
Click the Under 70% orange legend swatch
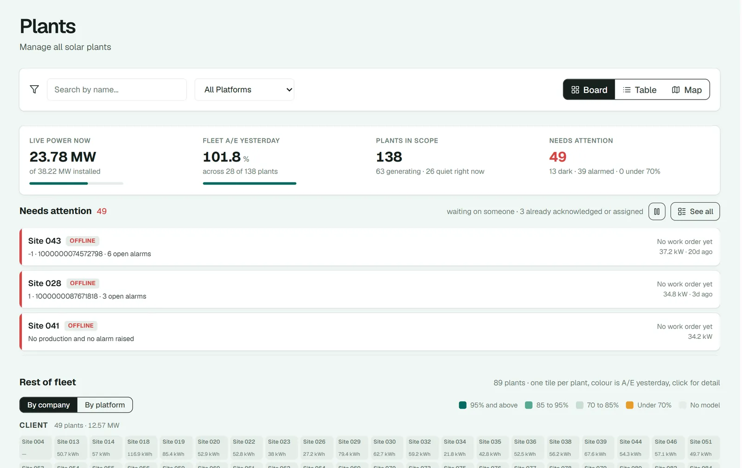[x=629, y=405]
